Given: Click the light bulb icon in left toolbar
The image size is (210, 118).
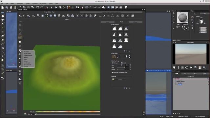Looking at the screenshot, I should [x=3, y=60].
